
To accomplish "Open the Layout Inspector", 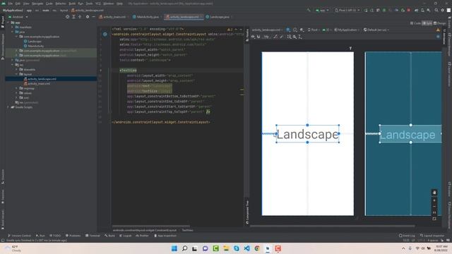I will click(432, 236).
